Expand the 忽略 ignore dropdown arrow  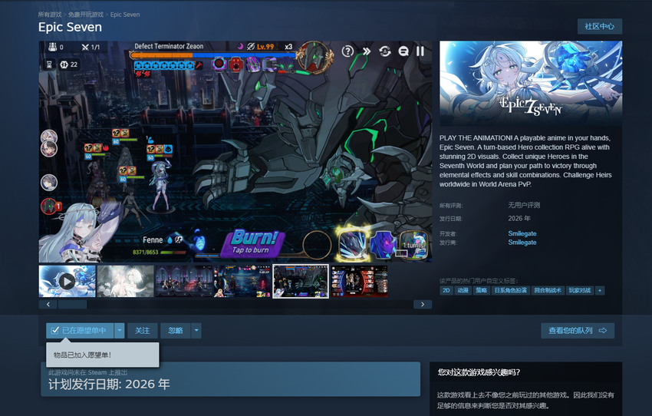pos(196,330)
